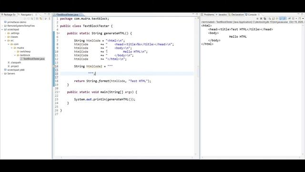Collapse the mudra folder

tap(11, 48)
